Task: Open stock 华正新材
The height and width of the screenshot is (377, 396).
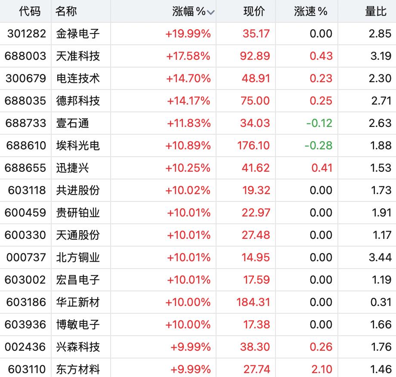Action: 78,302
